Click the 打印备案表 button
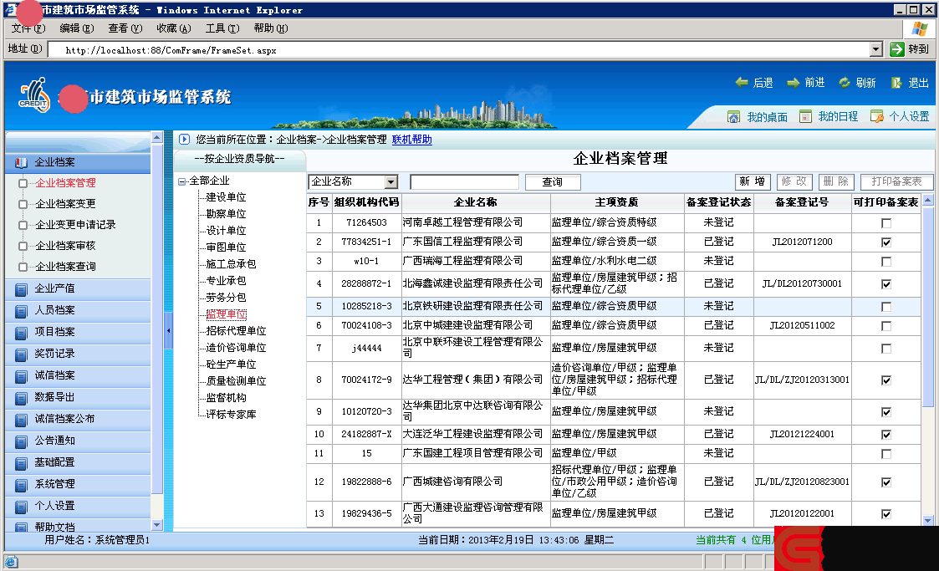Screen dimensions: 939x571 tap(896, 181)
